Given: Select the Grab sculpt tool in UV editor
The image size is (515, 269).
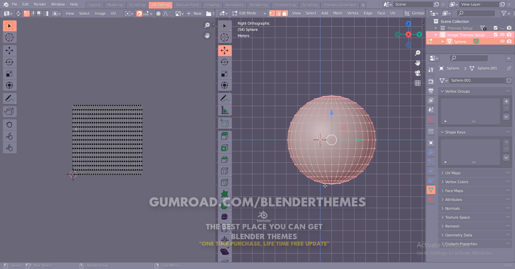Looking at the screenshot, I should pos(10,125).
